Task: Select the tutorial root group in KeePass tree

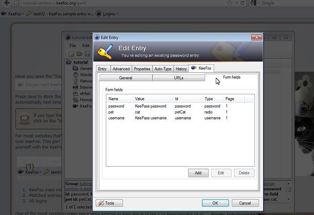Action: pos(77,62)
